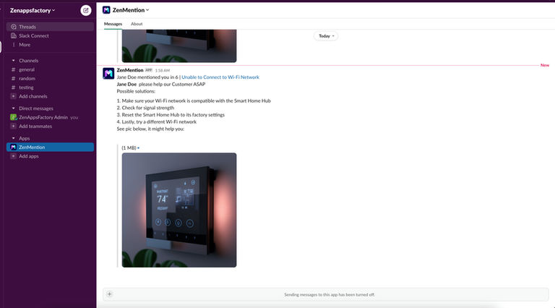Open Threads in the sidebar
The image size is (555, 308).
pos(50,27)
